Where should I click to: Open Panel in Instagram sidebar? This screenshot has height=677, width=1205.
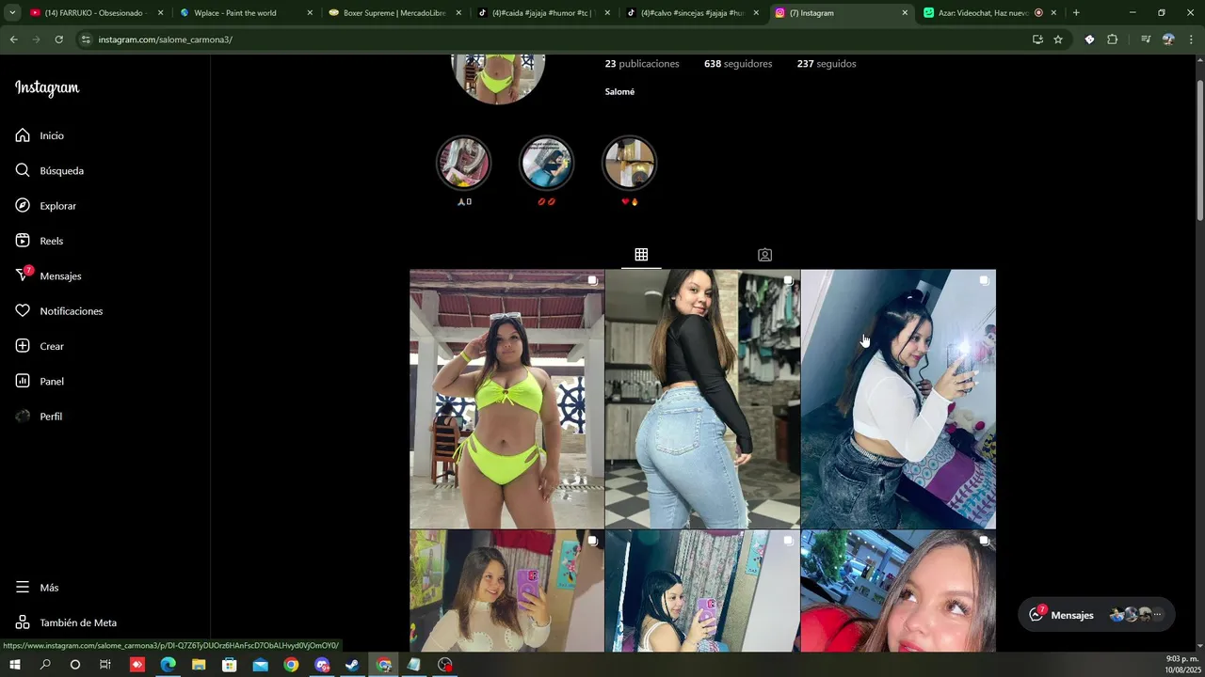point(40,381)
